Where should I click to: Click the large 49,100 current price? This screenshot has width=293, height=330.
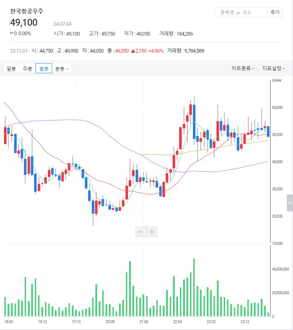click(x=24, y=22)
